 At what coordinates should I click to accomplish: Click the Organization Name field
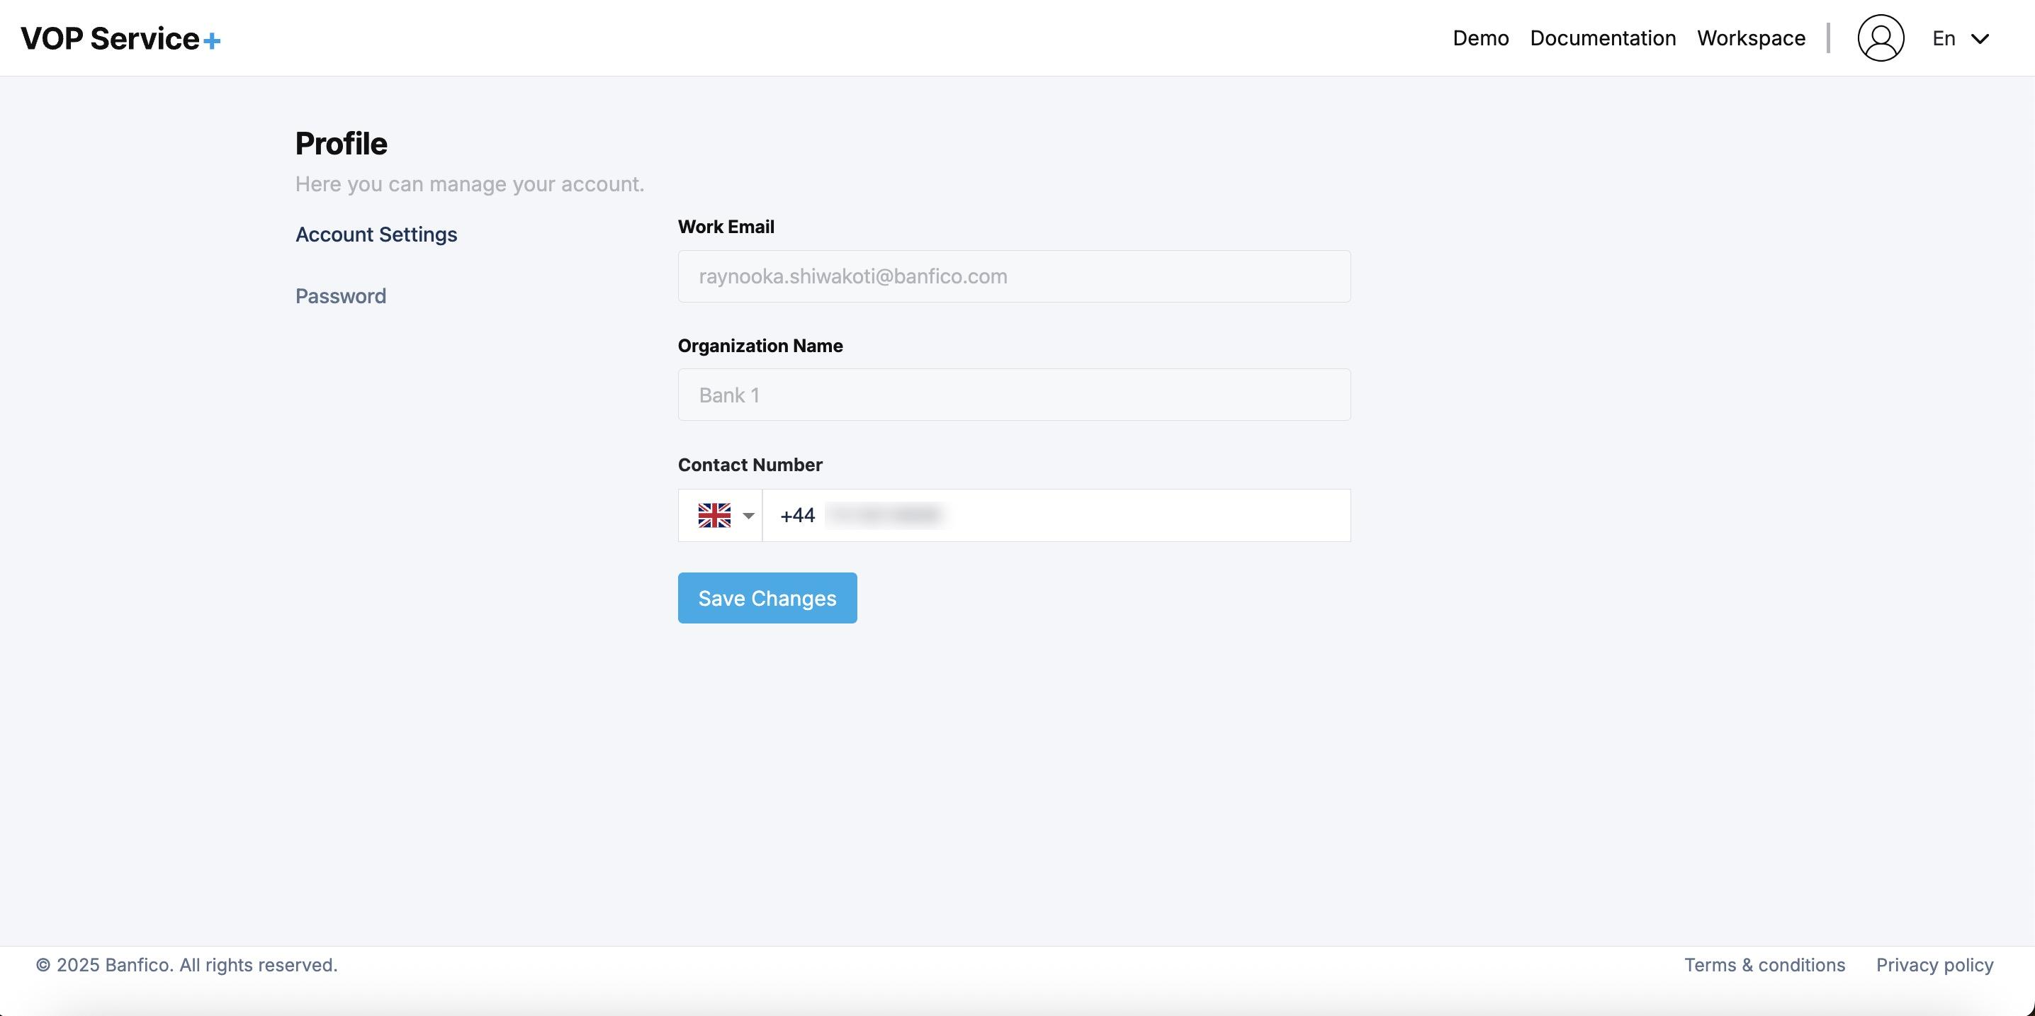click(1013, 395)
